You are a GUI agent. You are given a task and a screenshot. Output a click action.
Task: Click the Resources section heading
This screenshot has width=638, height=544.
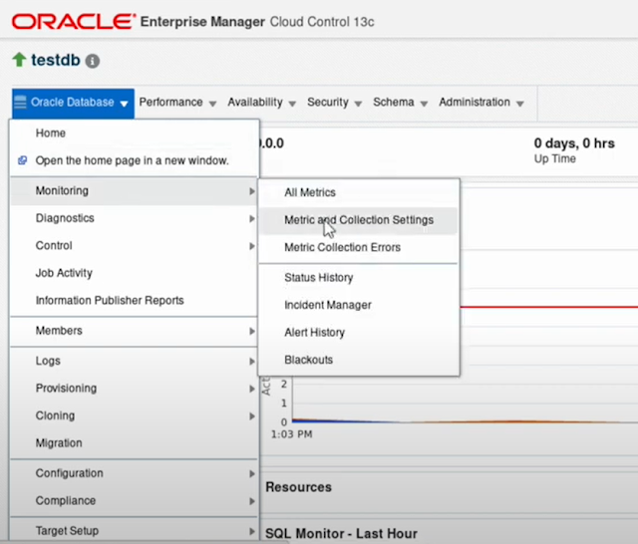click(299, 487)
